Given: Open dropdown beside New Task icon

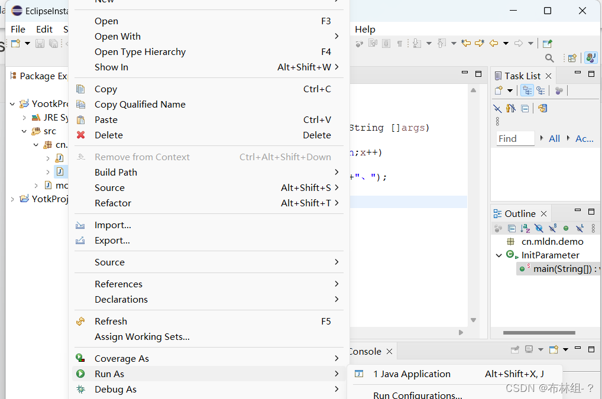Looking at the screenshot, I should [510, 91].
